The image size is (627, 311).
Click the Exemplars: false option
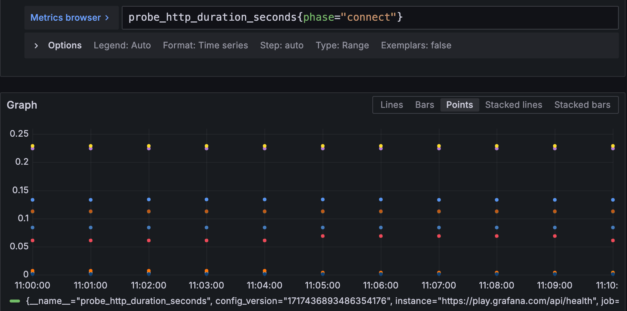416,45
